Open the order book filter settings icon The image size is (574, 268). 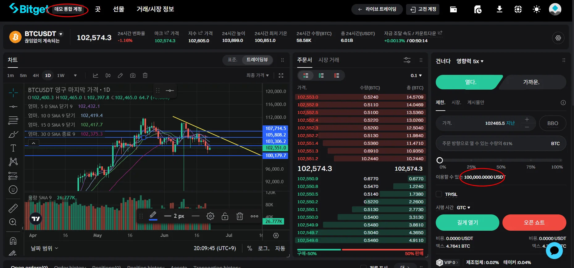pyautogui.click(x=407, y=60)
